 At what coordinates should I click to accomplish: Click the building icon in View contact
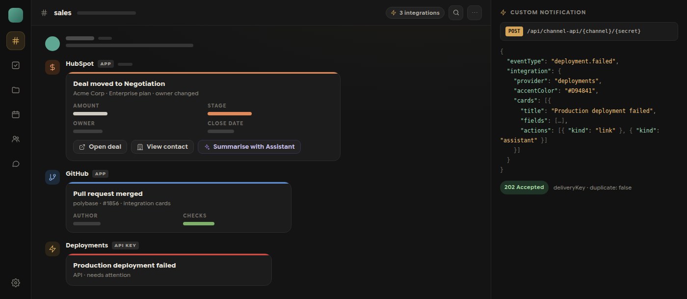140,147
